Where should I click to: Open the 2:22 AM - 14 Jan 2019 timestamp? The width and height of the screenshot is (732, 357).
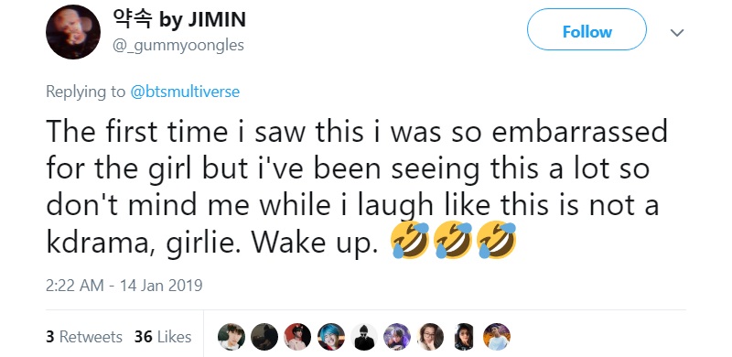tap(124, 285)
